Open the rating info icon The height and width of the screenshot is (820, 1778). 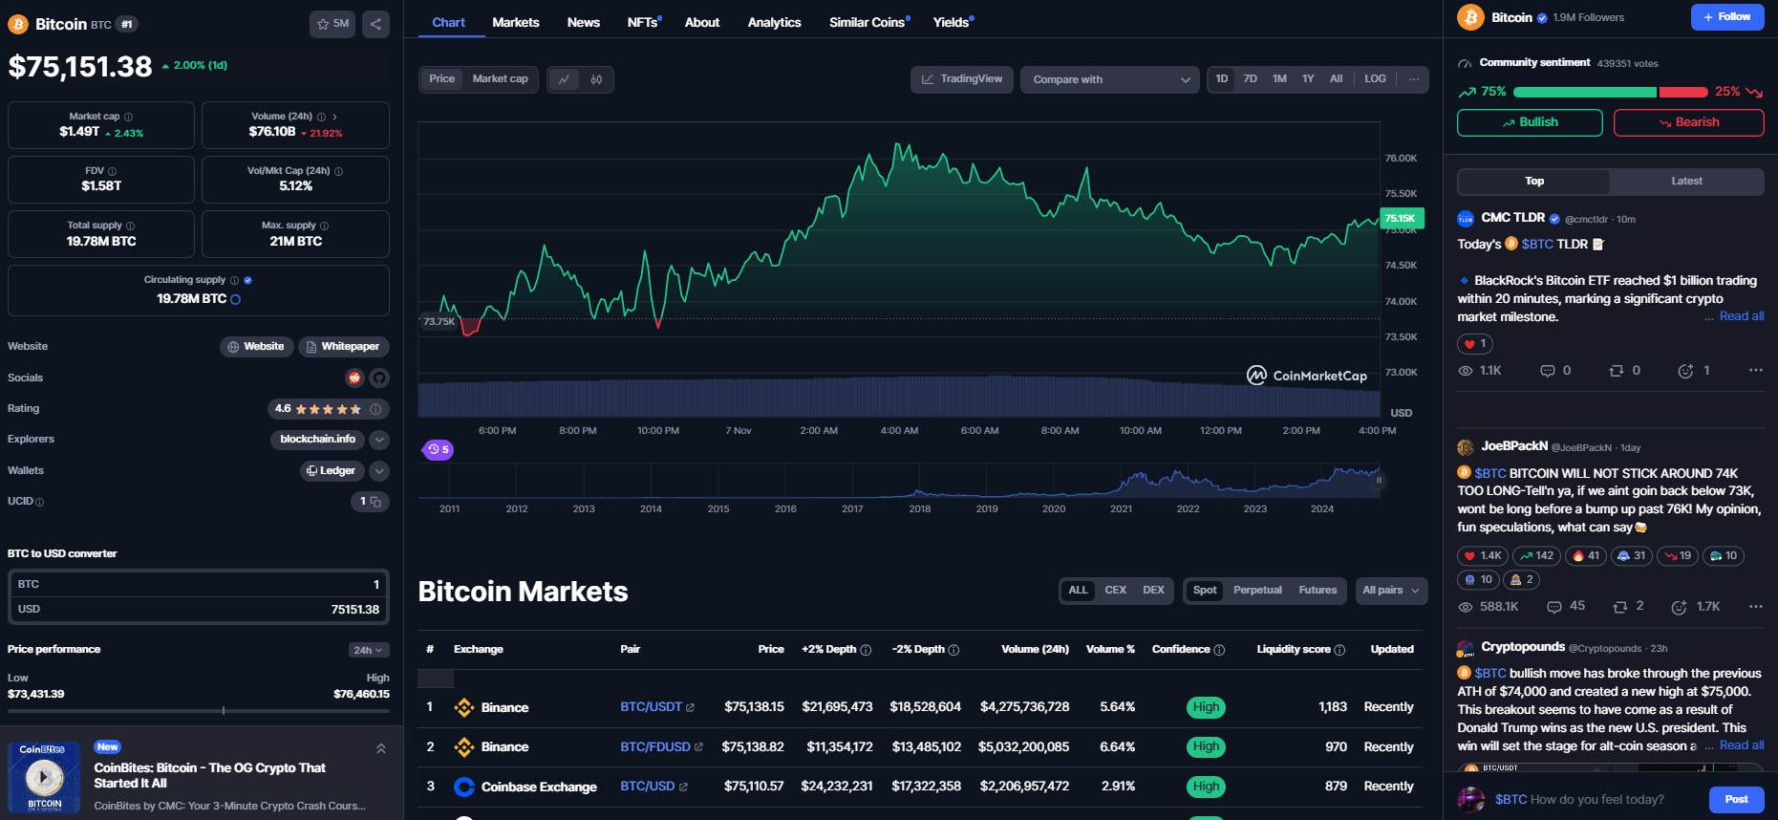(375, 409)
